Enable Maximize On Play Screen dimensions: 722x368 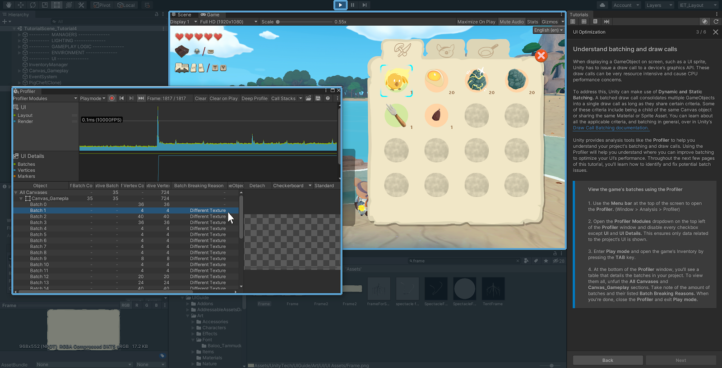[476, 22]
